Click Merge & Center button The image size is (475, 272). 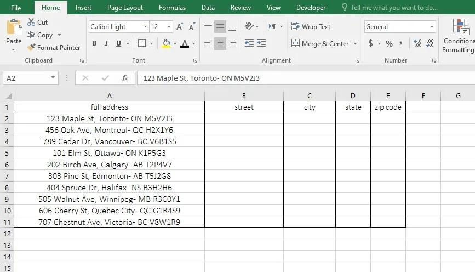click(x=320, y=44)
